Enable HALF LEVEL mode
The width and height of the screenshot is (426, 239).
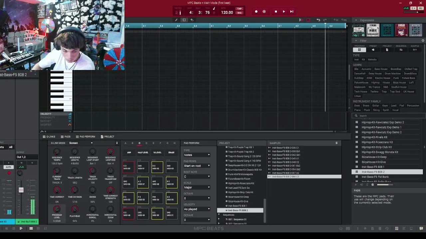click(x=143, y=153)
